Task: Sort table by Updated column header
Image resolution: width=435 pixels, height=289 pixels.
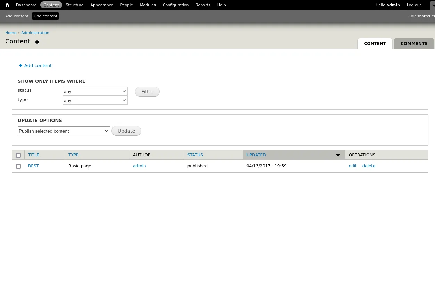Action: 256,155
